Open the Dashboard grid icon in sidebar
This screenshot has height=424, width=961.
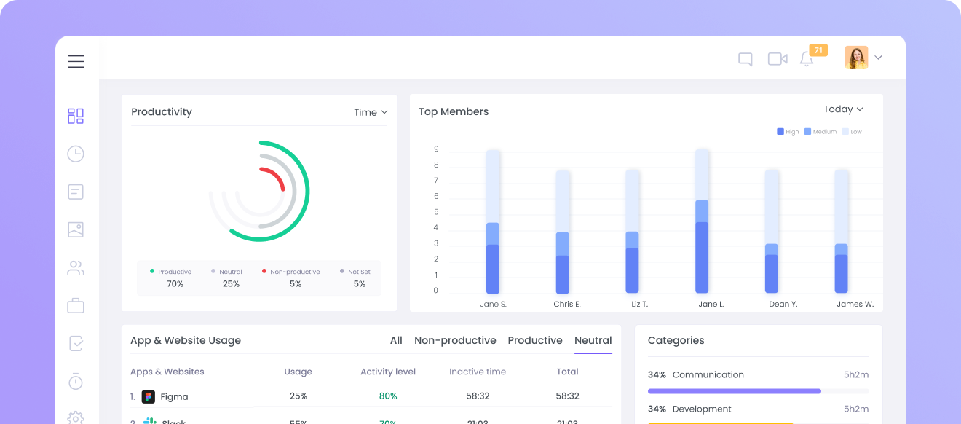[x=75, y=115]
